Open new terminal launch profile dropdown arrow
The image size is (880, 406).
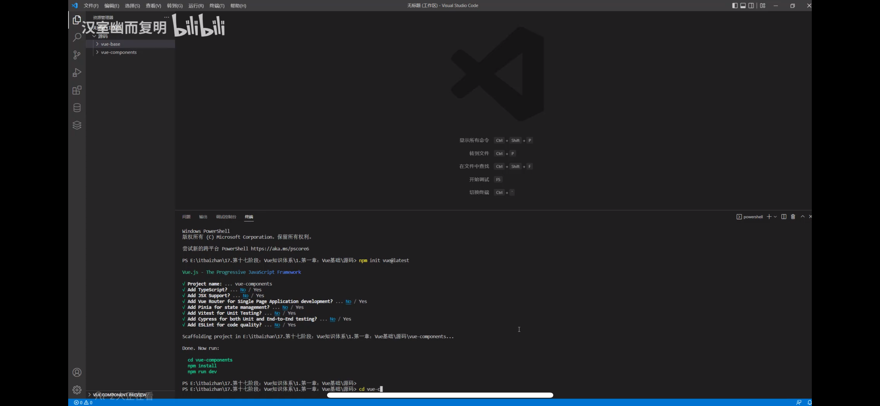coord(775,217)
